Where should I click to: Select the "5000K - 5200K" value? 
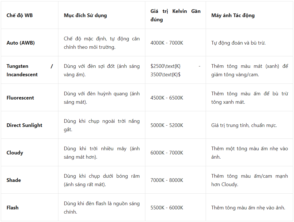pos(167,125)
